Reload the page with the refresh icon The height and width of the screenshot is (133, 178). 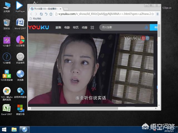pyautogui.click(x=41, y=14)
